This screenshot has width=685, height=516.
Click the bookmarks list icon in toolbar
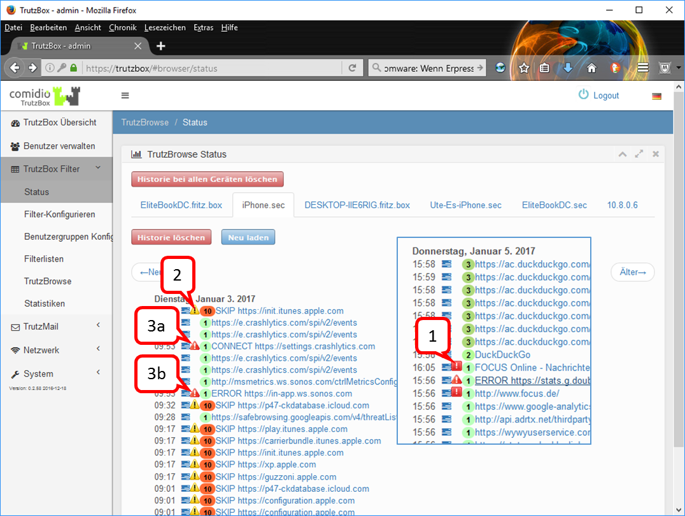(544, 67)
